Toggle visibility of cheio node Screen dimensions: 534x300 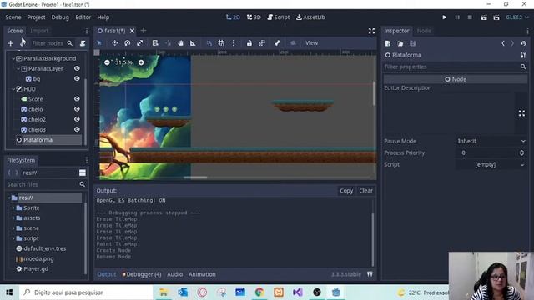(x=77, y=109)
